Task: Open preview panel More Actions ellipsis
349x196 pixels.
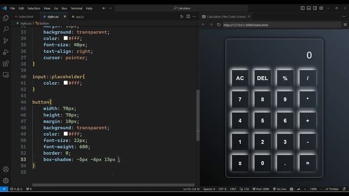Action: coord(344,16)
